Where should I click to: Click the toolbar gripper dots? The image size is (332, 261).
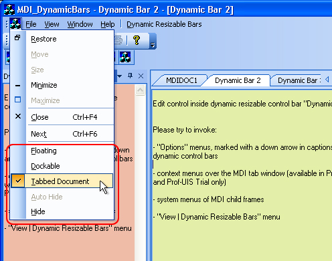coord(7,40)
